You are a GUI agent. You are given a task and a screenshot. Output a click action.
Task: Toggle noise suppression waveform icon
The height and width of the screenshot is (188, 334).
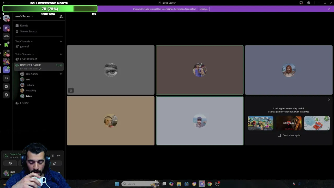52,156
